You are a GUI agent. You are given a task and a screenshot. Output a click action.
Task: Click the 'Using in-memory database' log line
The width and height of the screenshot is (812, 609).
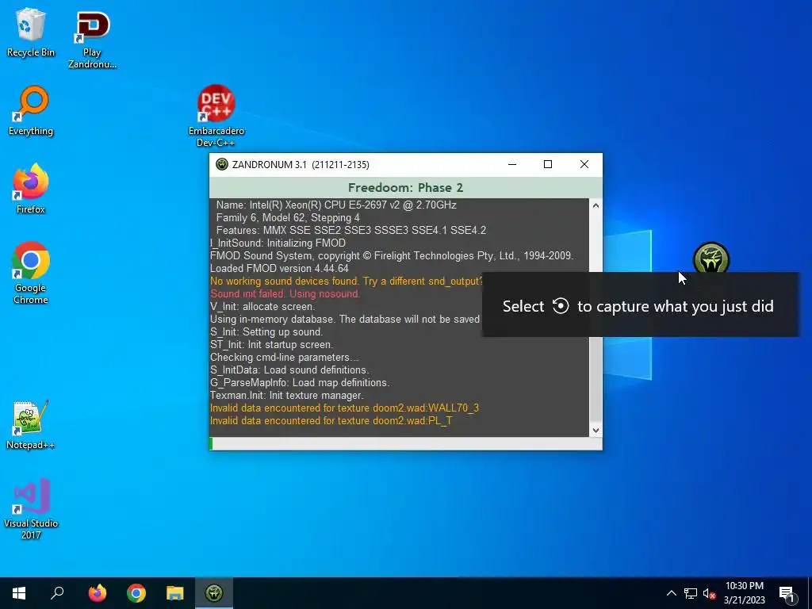pos(346,319)
